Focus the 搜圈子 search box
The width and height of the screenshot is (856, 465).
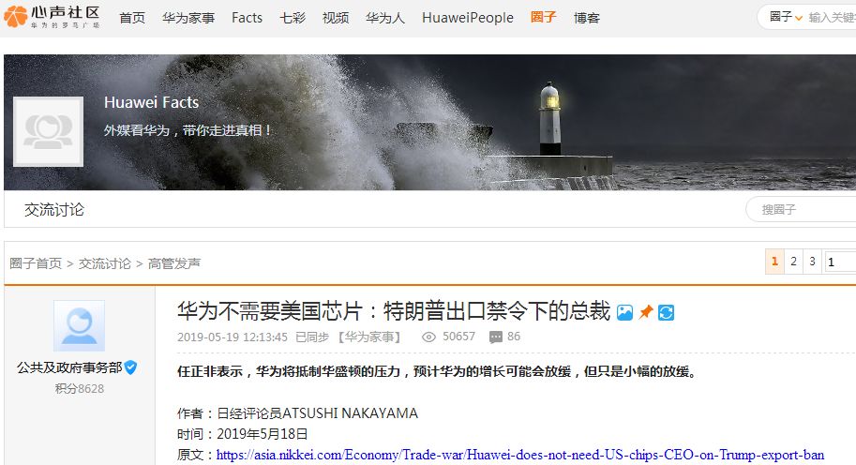(x=802, y=210)
